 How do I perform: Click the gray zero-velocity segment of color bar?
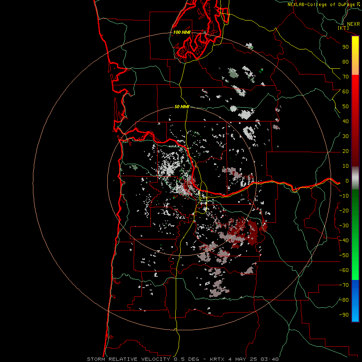[x=355, y=178]
